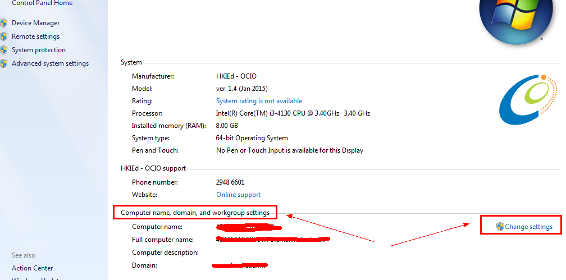566x280 pixels.
Task: Click "System rating is not available" link
Action: click(x=259, y=101)
